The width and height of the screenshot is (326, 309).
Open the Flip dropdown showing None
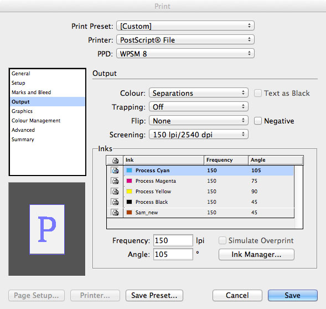pyautogui.click(x=199, y=121)
